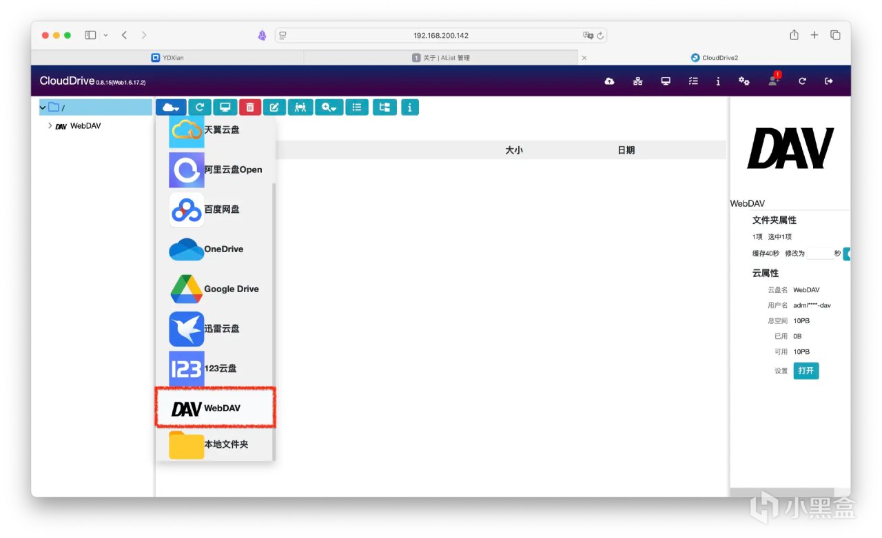The height and width of the screenshot is (538, 882).
Task: Select 天翼云盘 from the cloud list
Action: pos(215,130)
